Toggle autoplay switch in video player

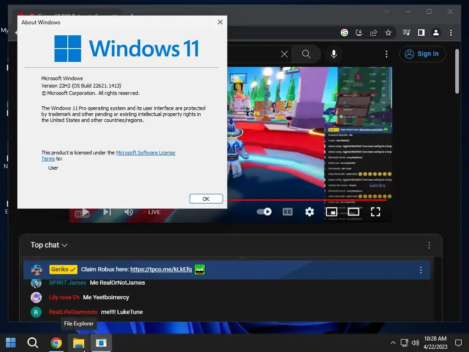click(264, 212)
